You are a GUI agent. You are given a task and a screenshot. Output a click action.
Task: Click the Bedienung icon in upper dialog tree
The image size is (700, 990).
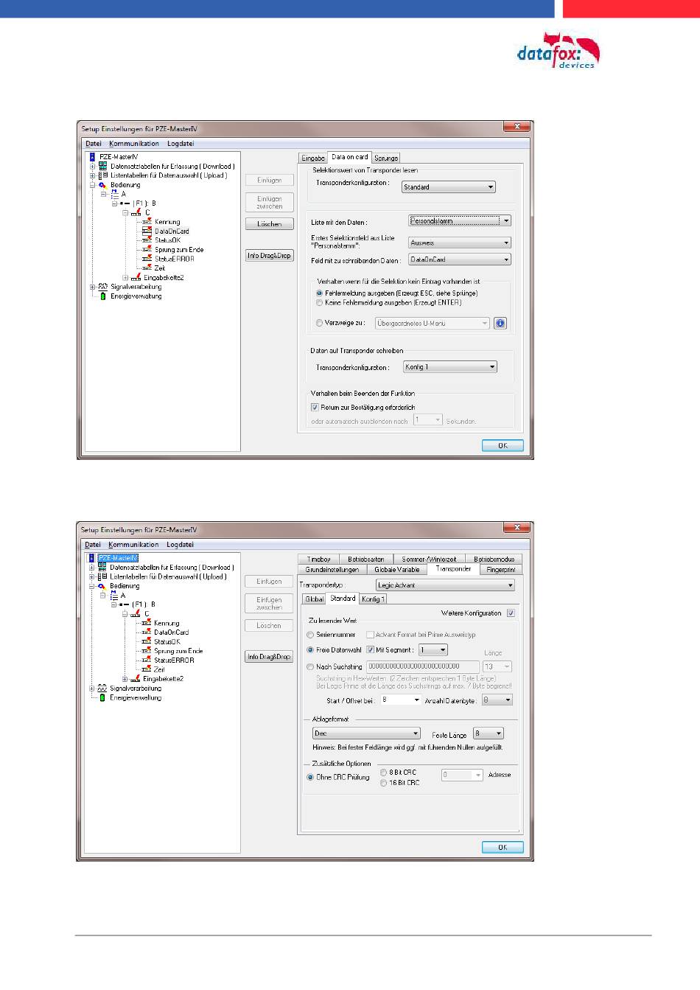click(x=102, y=185)
